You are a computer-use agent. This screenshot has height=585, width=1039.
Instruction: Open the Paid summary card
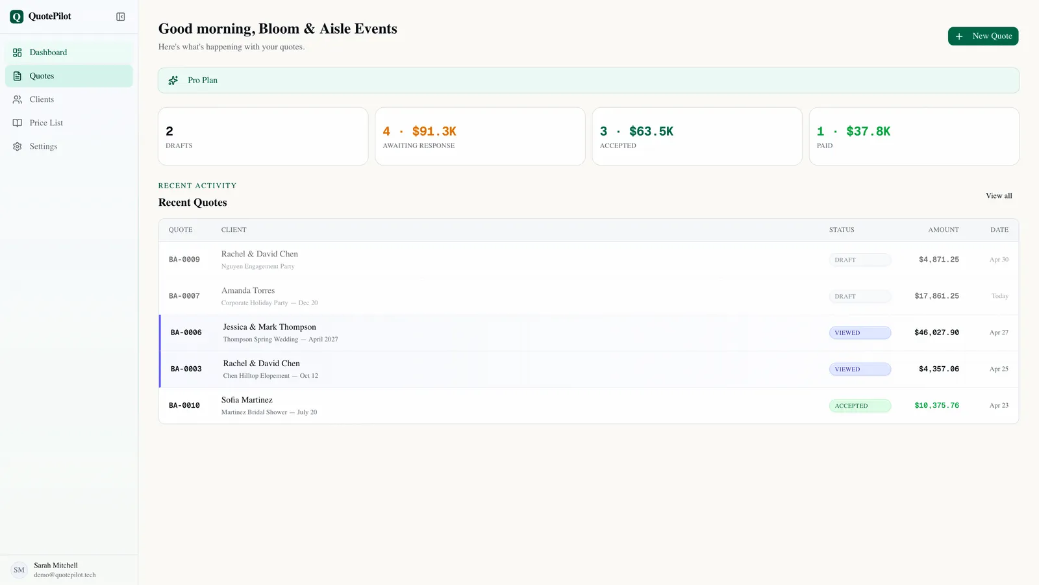click(914, 136)
